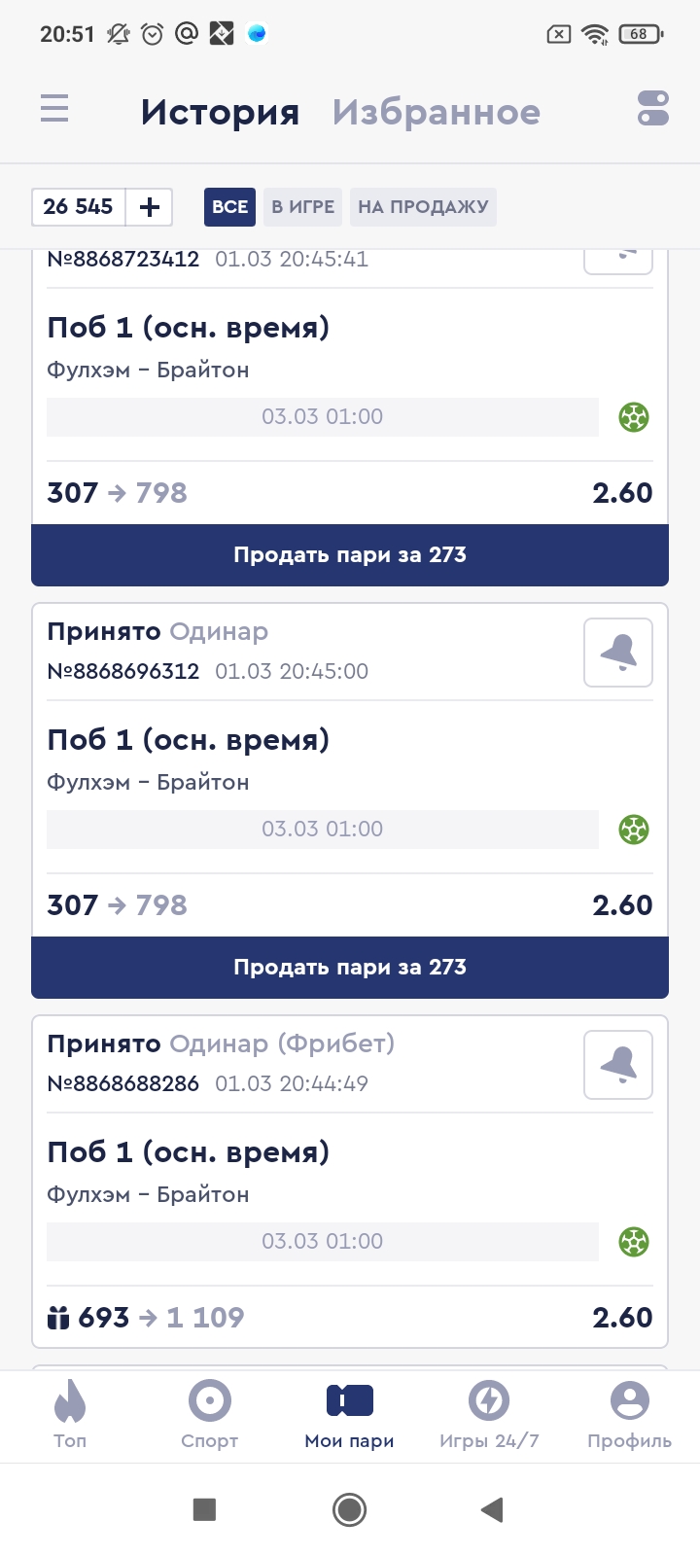
Task: Sell bet №8868696312 for 273
Action: (x=350, y=968)
